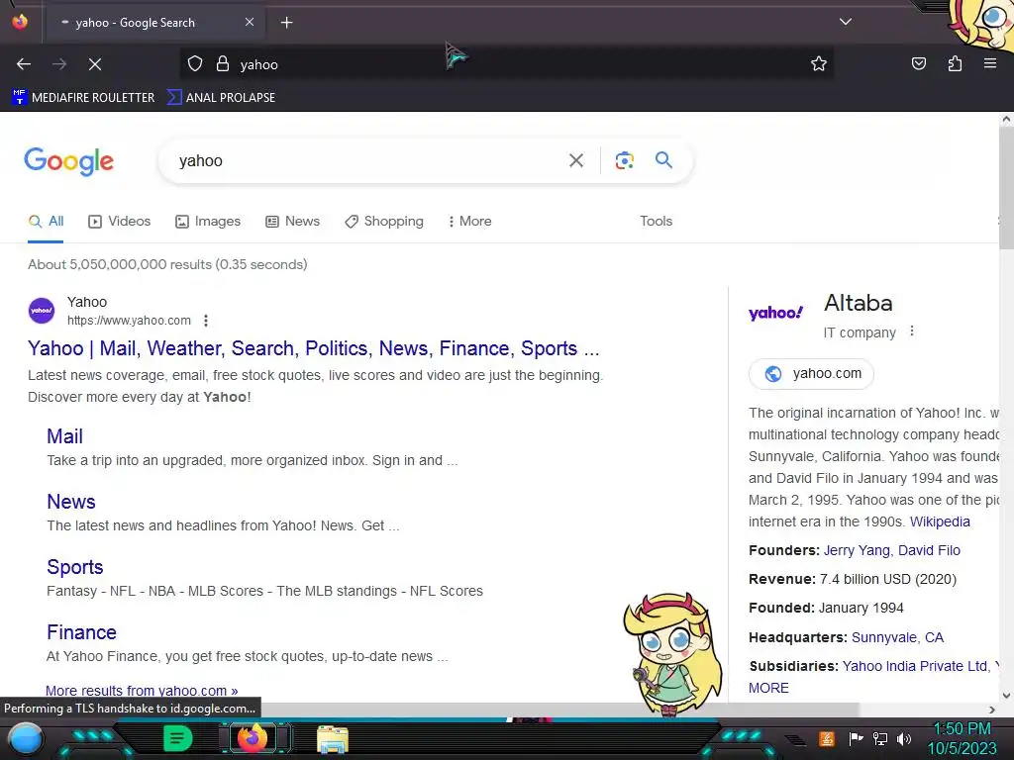
Task: Close the yahoo - Google Search tab
Action: (x=250, y=22)
